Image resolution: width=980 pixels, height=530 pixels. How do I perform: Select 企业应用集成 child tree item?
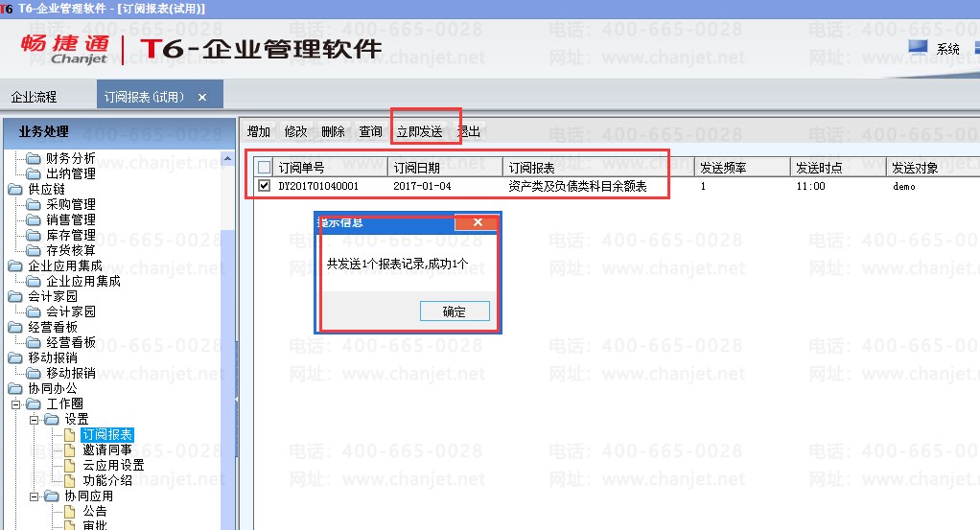pyautogui.click(x=83, y=281)
